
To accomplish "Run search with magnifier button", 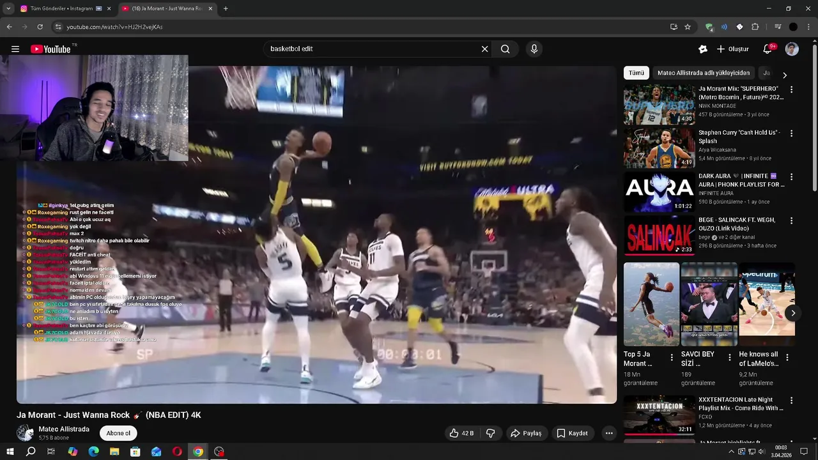I will point(505,49).
